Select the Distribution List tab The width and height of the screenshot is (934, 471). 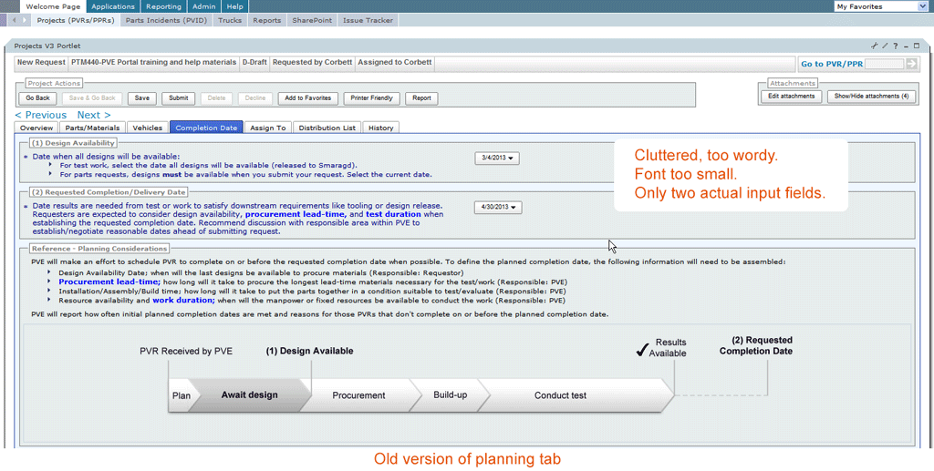(327, 128)
